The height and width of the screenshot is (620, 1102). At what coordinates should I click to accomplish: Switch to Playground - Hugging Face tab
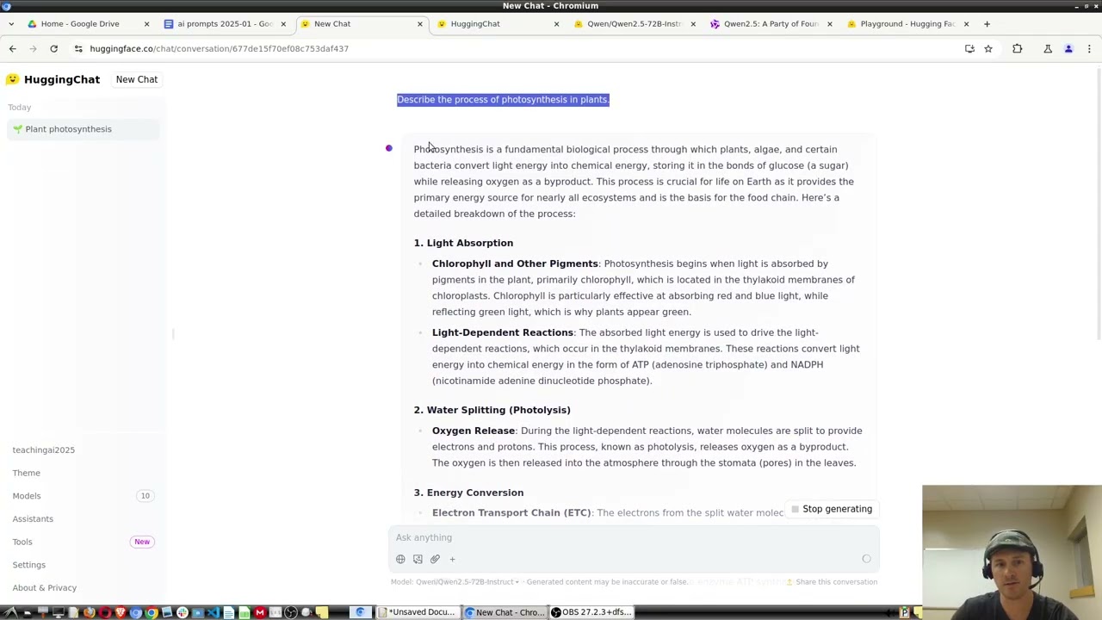(907, 24)
